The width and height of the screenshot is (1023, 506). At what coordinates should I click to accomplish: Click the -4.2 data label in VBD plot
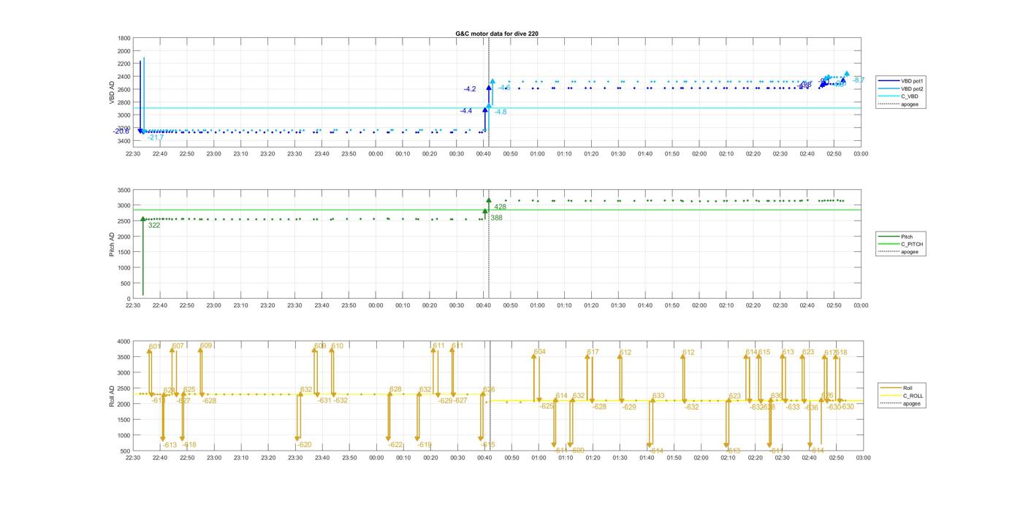(x=469, y=89)
